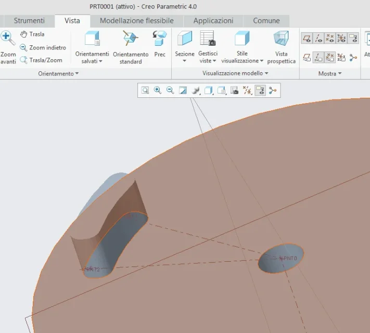This screenshot has height=333, width=370.
Task: Select the elliptical hole surface near PNT0
Action: (281, 259)
